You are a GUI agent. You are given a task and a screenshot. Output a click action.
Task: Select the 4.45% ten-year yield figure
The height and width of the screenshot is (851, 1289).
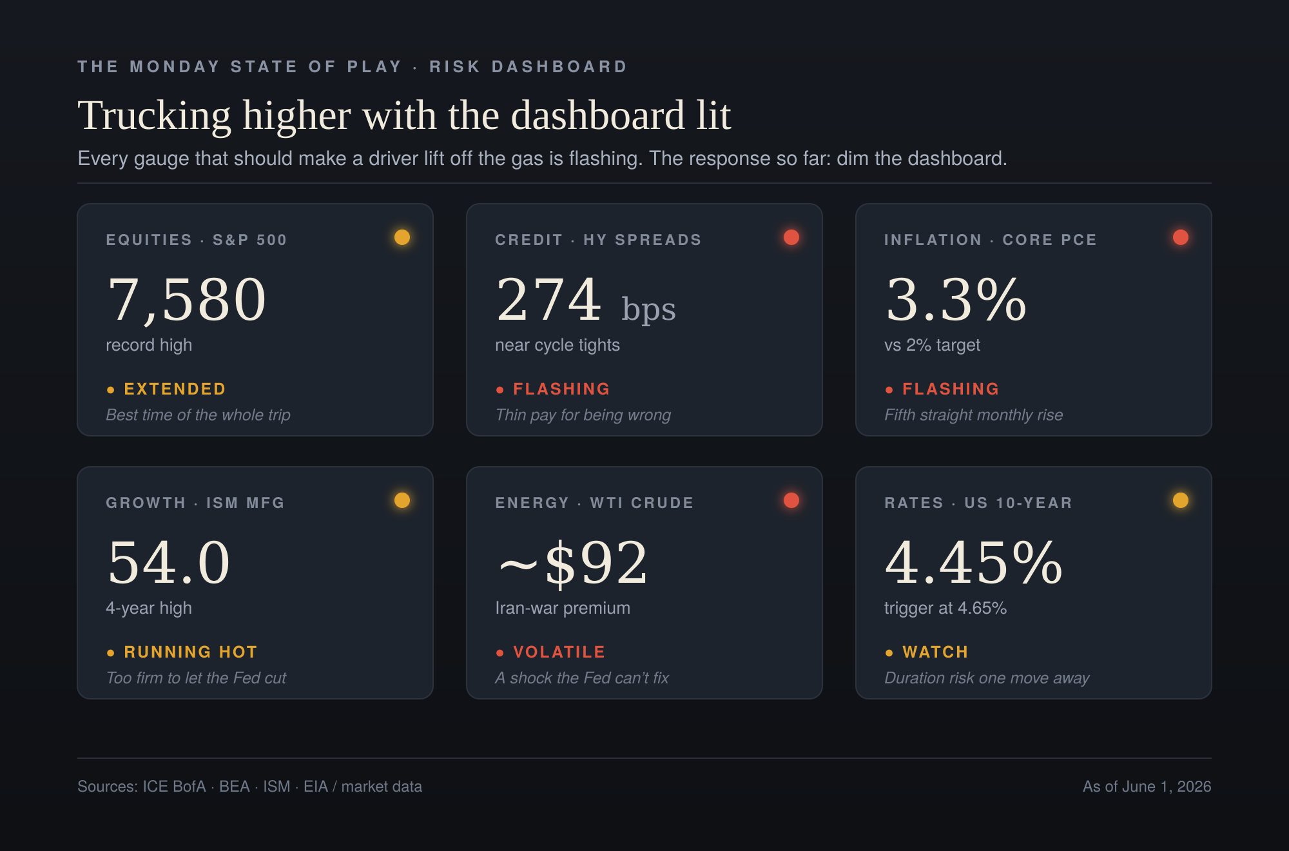[x=974, y=562]
